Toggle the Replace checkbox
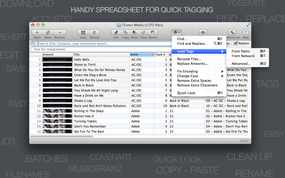 pyautogui.click(x=236, y=43)
